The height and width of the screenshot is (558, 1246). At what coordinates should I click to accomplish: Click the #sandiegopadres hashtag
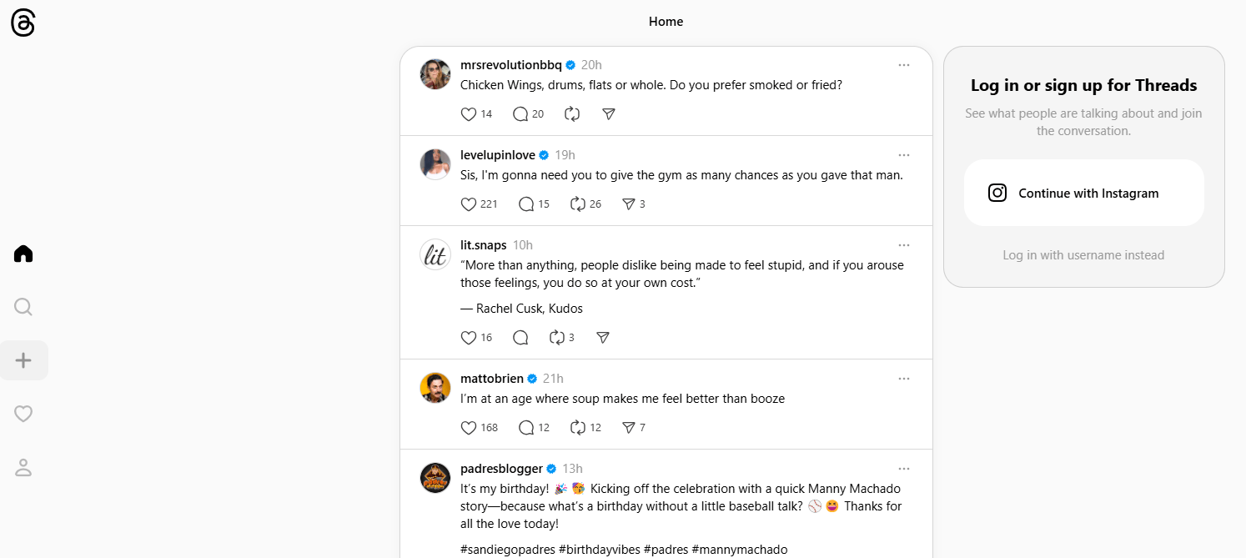507,550
